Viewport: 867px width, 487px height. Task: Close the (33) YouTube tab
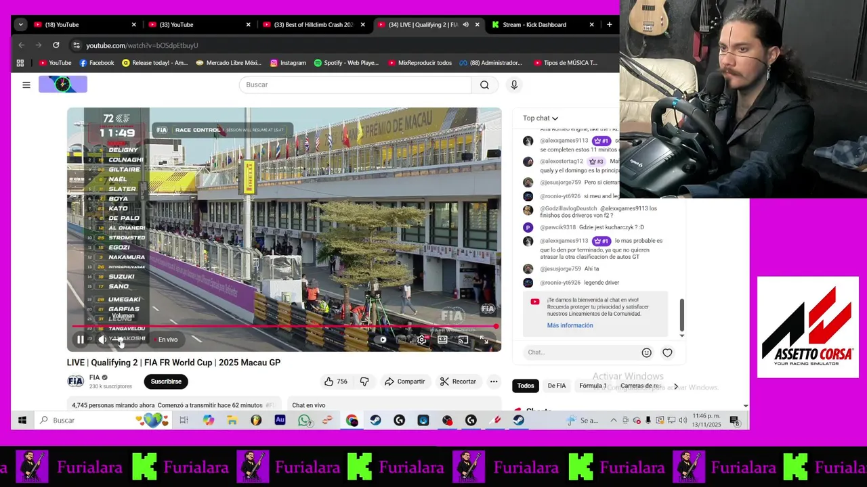tap(248, 25)
